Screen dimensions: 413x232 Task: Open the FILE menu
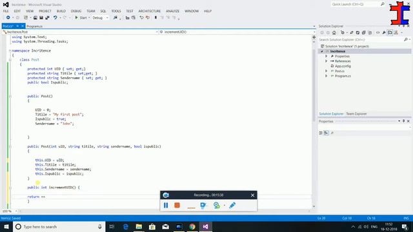[6, 11]
